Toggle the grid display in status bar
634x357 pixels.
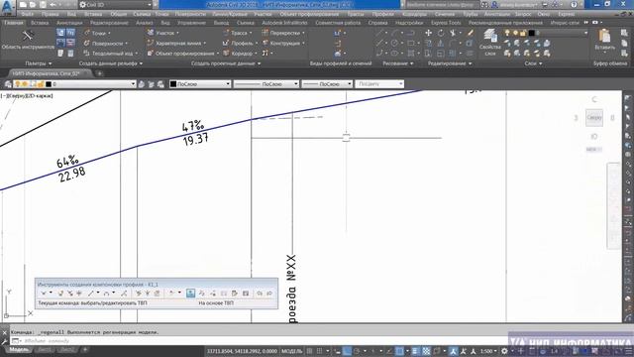click(310, 351)
